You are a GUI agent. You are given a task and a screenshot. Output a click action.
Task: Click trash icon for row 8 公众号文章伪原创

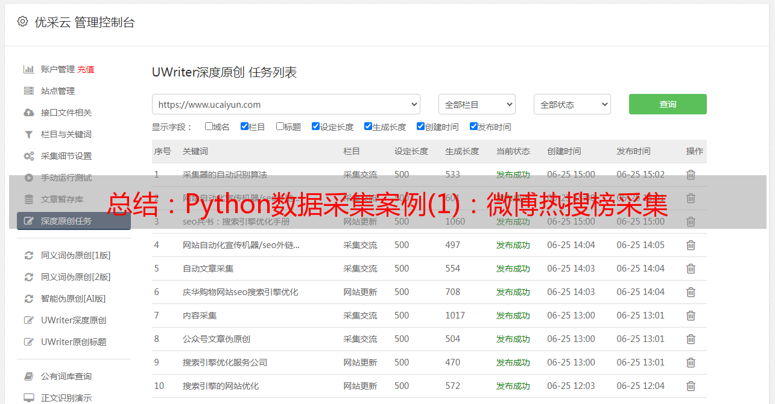pyautogui.click(x=691, y=339)
